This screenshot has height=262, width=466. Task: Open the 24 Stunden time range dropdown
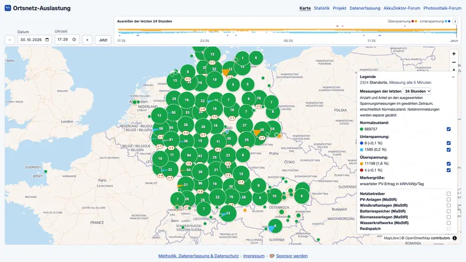(x=417, y=91)
